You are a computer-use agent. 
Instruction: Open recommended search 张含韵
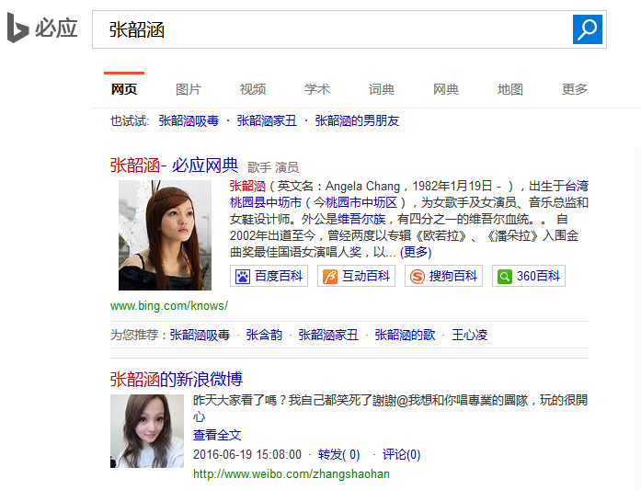pyautogui.click(x=264, y=335)
